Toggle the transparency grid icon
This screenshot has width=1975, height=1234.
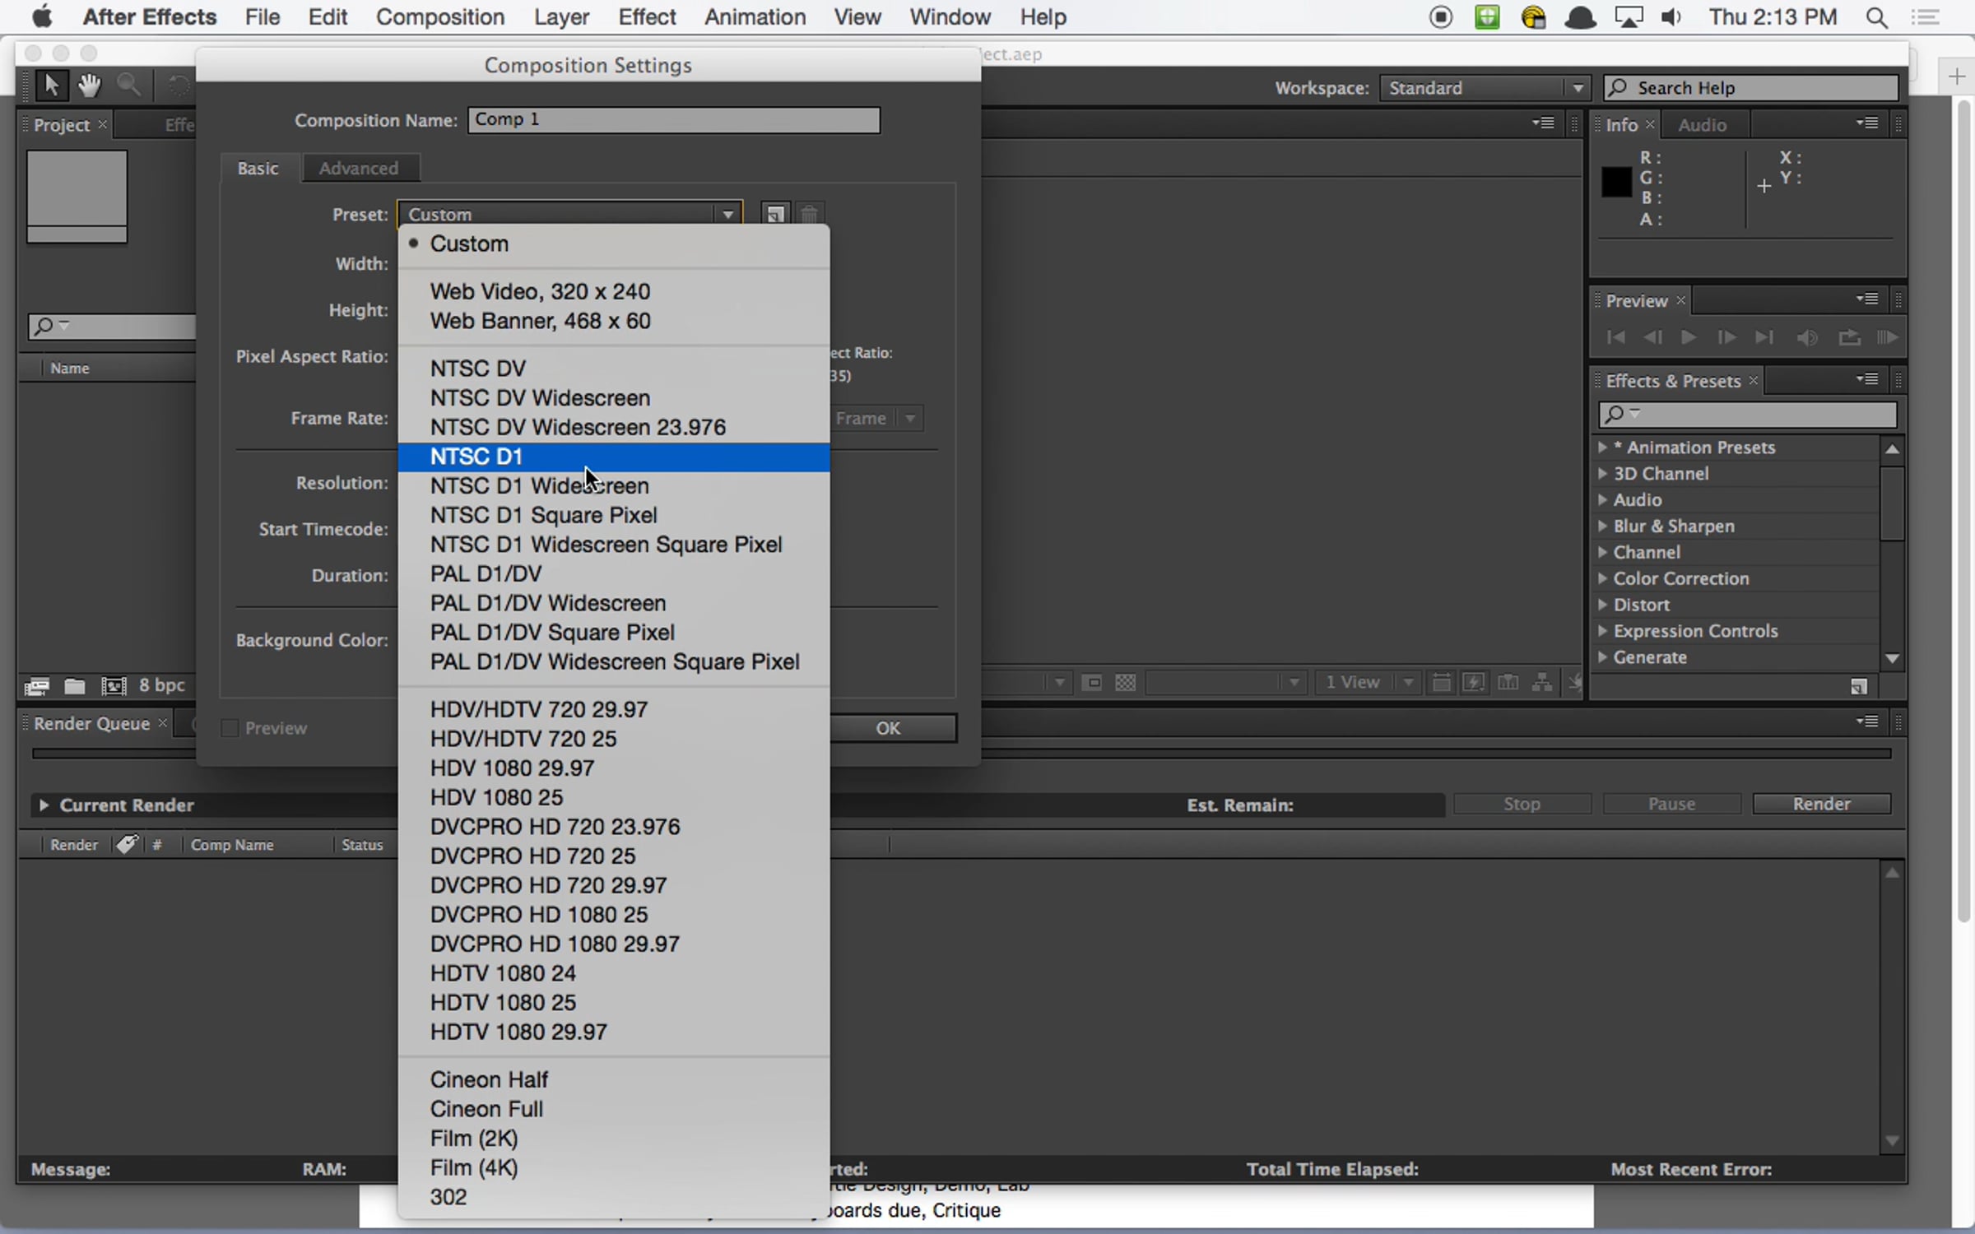pyautogui.click(x=1125, y=683)
